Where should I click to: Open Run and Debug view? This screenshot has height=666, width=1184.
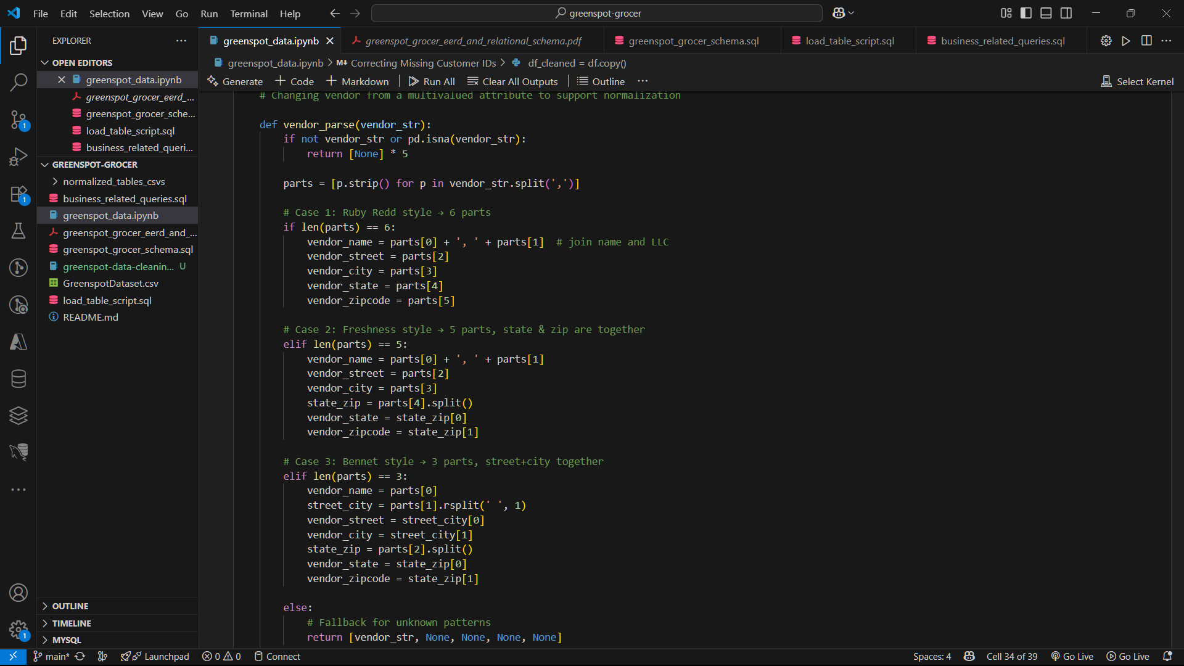(18, 157)
